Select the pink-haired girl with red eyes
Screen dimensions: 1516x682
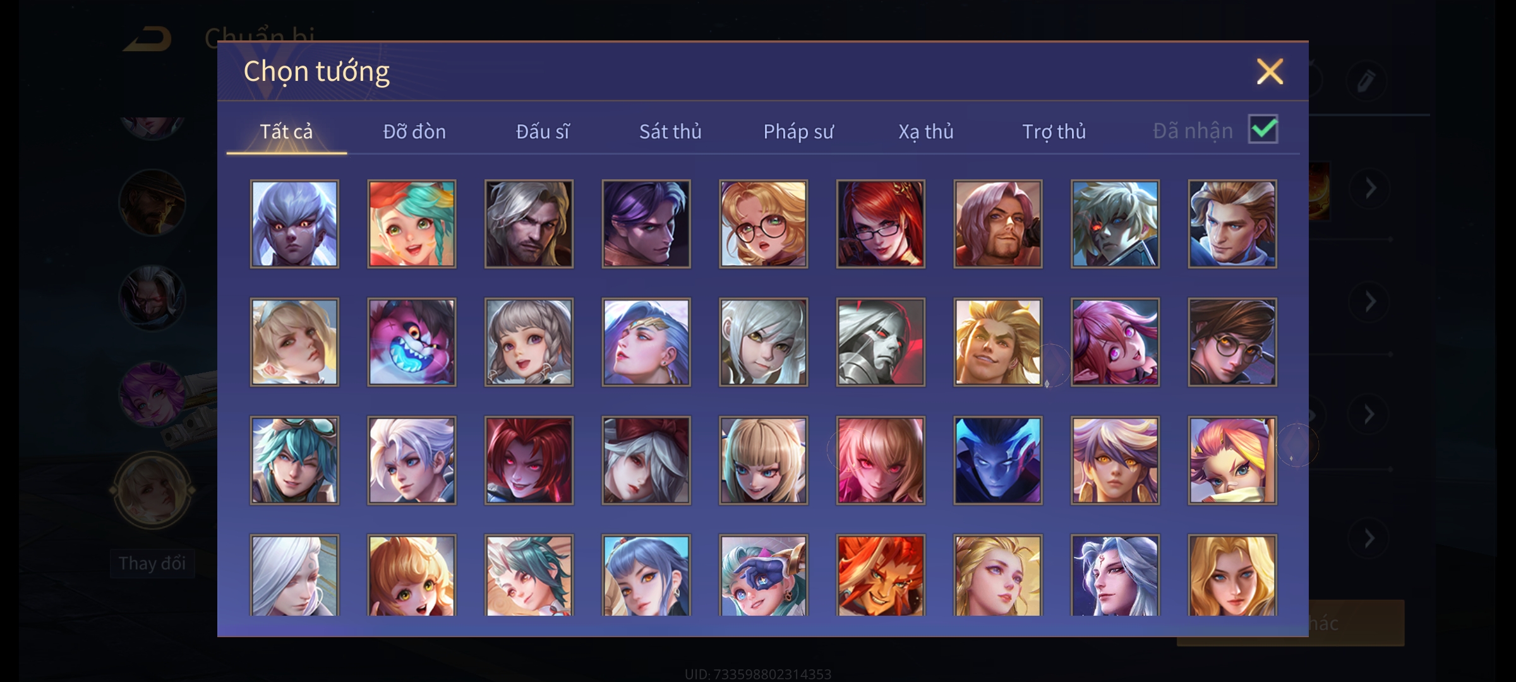881,460
